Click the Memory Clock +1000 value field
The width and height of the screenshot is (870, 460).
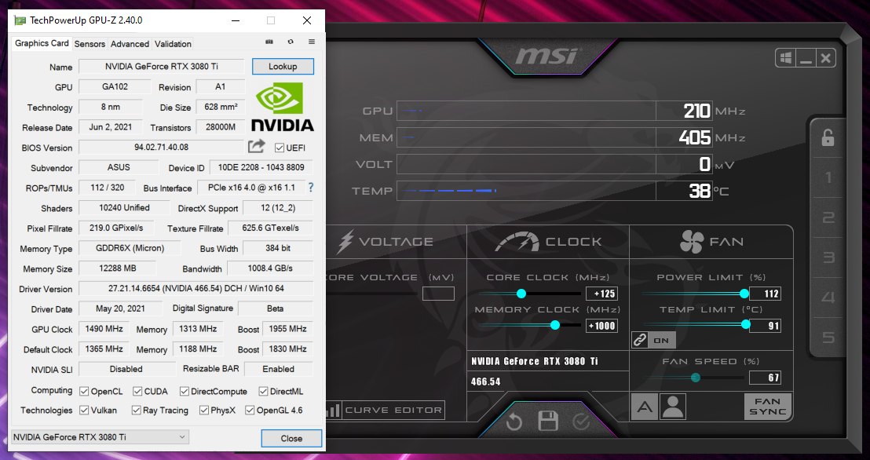[x=602, y=326]
